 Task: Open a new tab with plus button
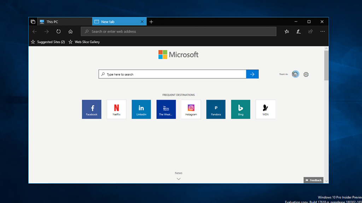click(151, 21)
